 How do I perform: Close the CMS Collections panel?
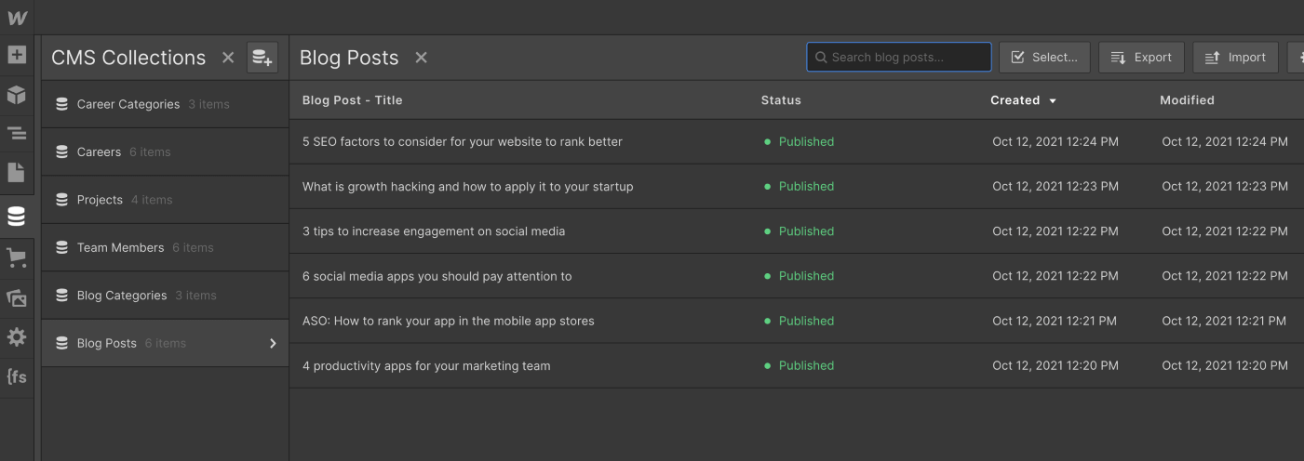pos(228,58)
